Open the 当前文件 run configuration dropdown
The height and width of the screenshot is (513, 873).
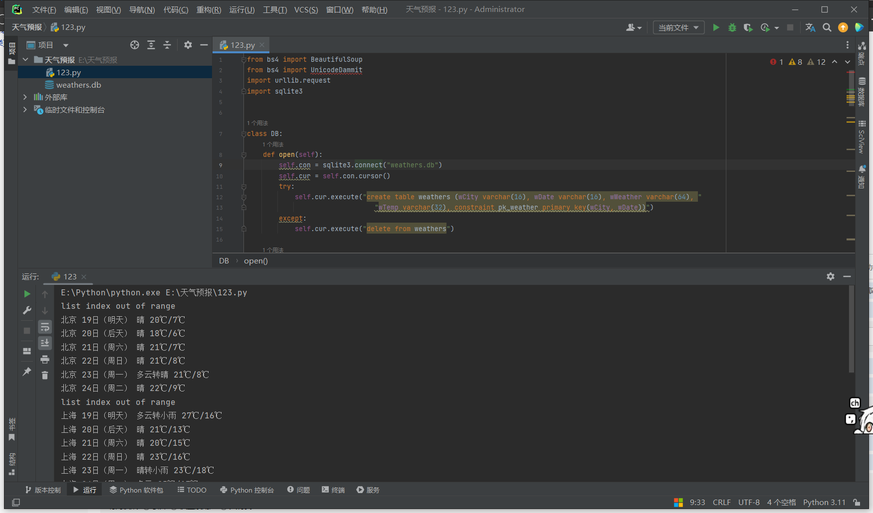click(678, 28)
